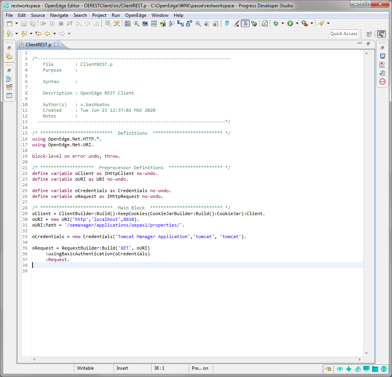Click the green Run play button
The height and width of the screenshot is (377, 392).
click(x=290, y=23)
